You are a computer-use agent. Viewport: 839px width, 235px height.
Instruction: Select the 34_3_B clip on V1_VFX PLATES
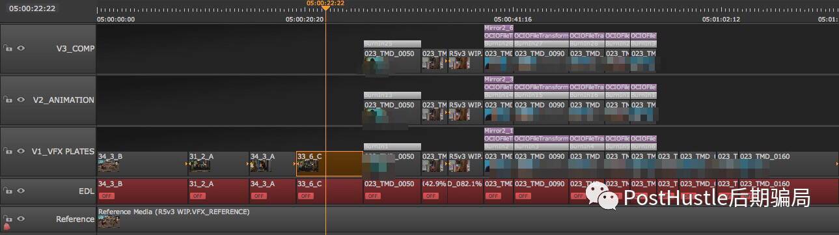click(x=142, y=163)
